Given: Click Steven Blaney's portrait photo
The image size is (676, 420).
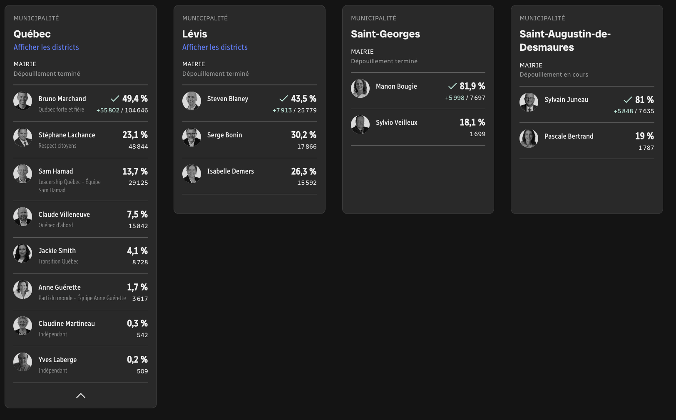Looking at the screenshot, I should coord(191,101).
